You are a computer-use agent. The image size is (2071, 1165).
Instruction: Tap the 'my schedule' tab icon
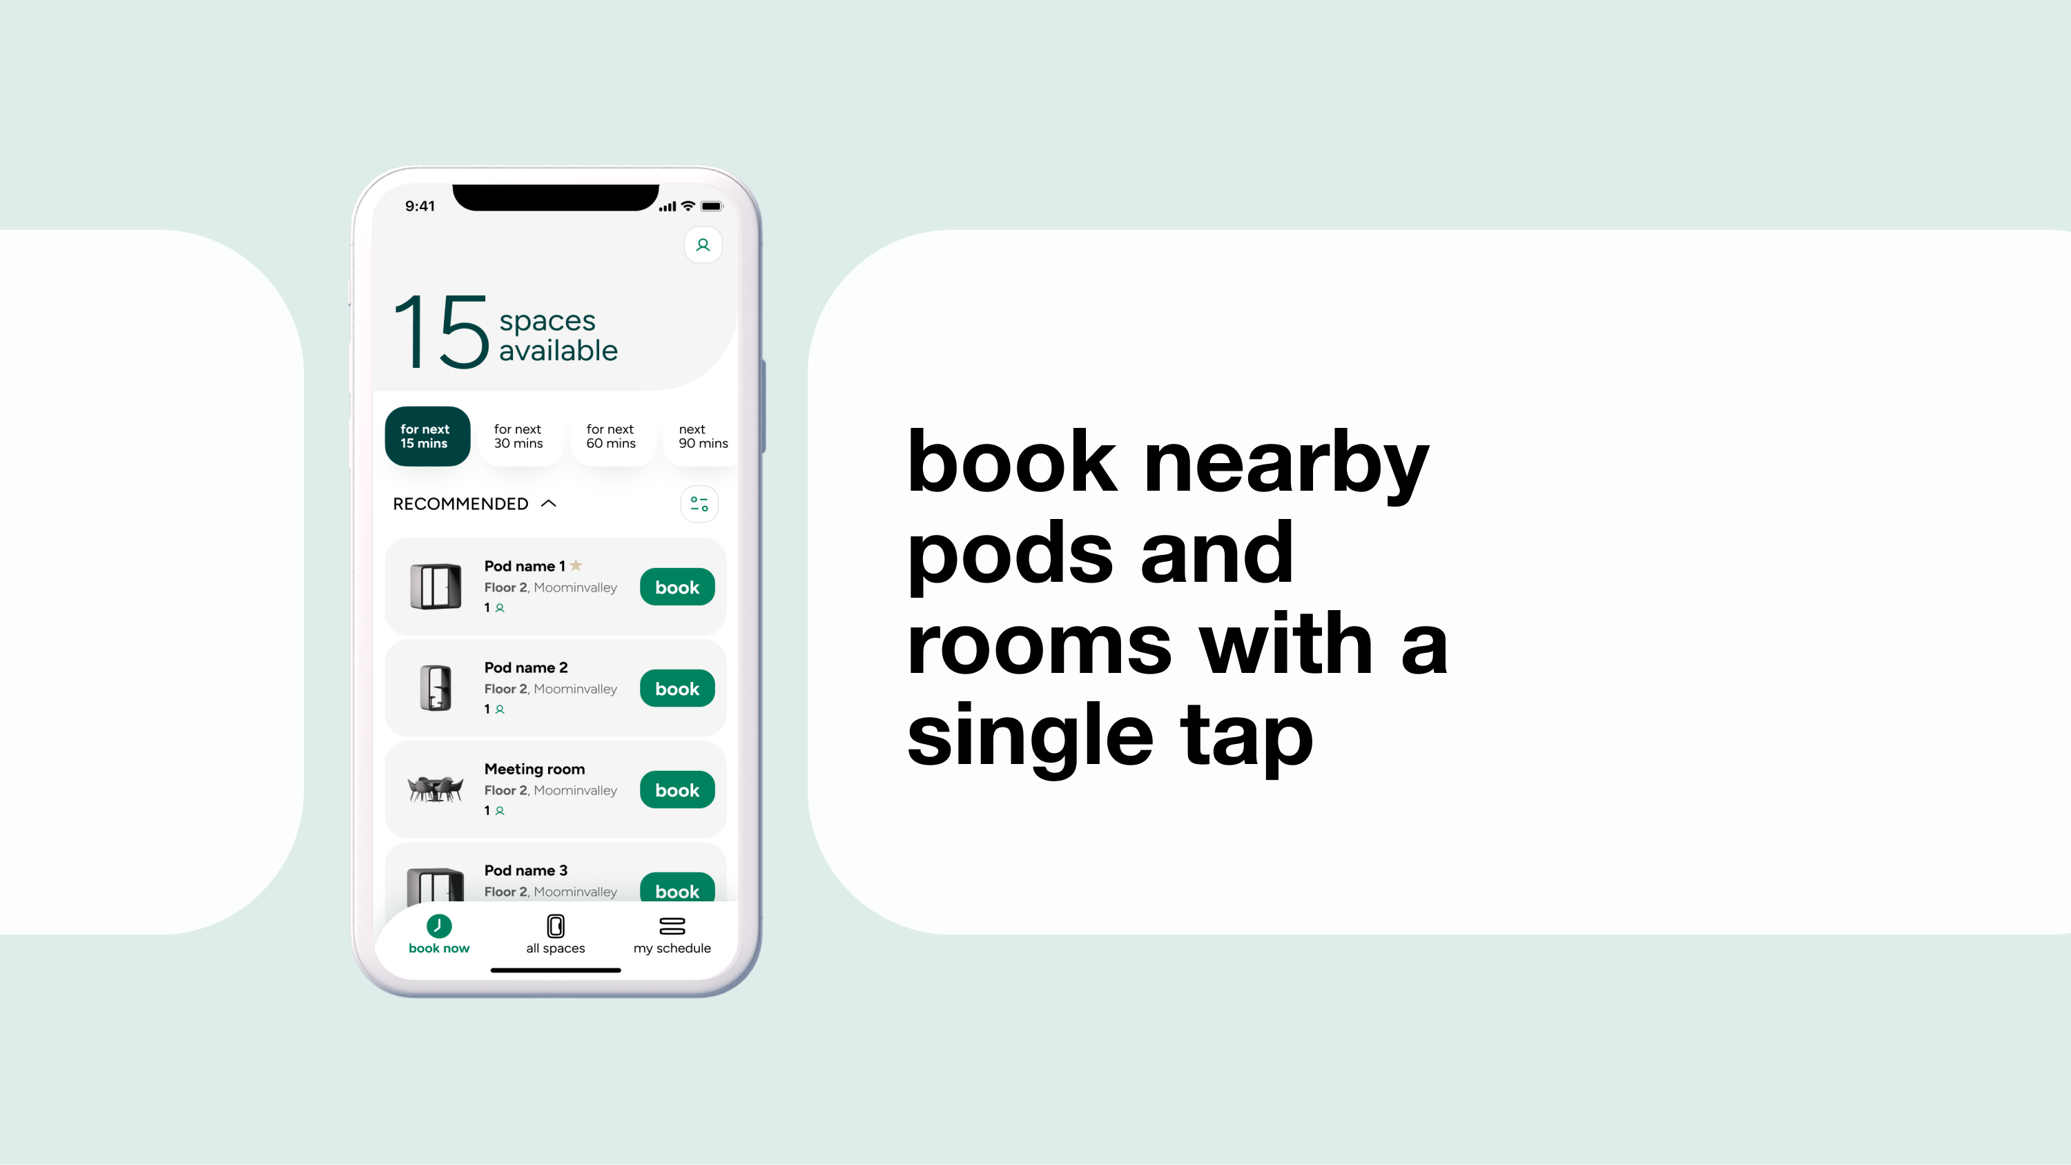click(668, 926)
